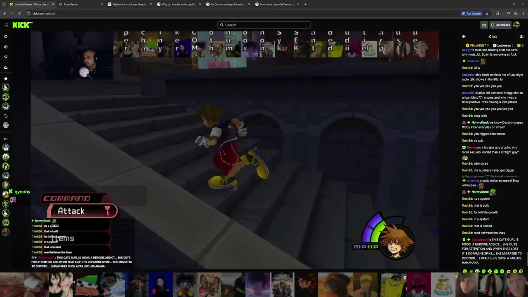Bookmark this page with the star icon
The image size is (528, 297).
click(487, 13)
